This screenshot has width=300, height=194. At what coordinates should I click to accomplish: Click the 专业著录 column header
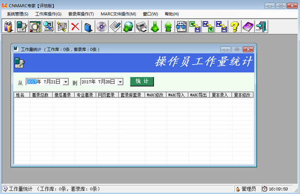(x=85, y=95)
